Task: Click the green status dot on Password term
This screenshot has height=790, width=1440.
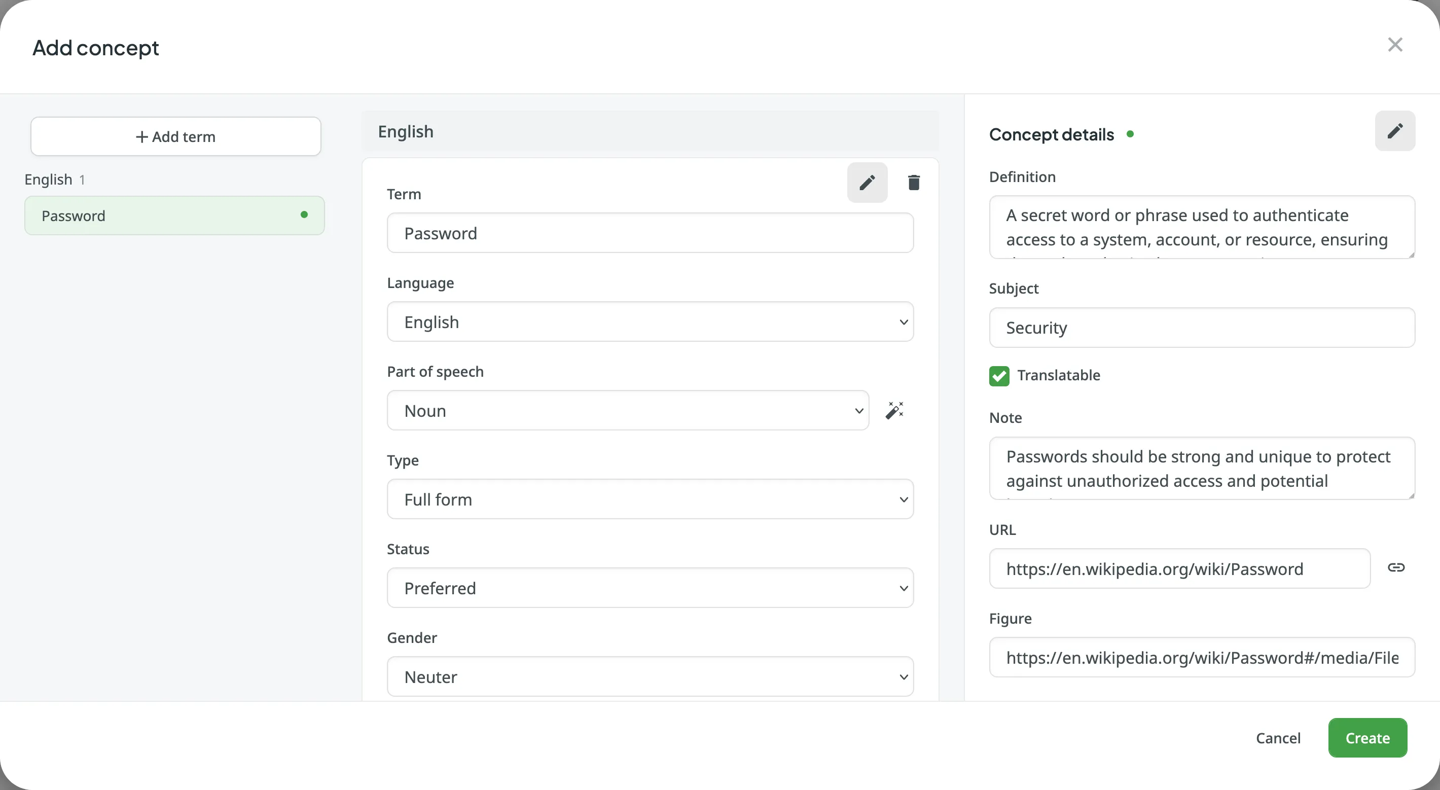Action: coord(304,215)
